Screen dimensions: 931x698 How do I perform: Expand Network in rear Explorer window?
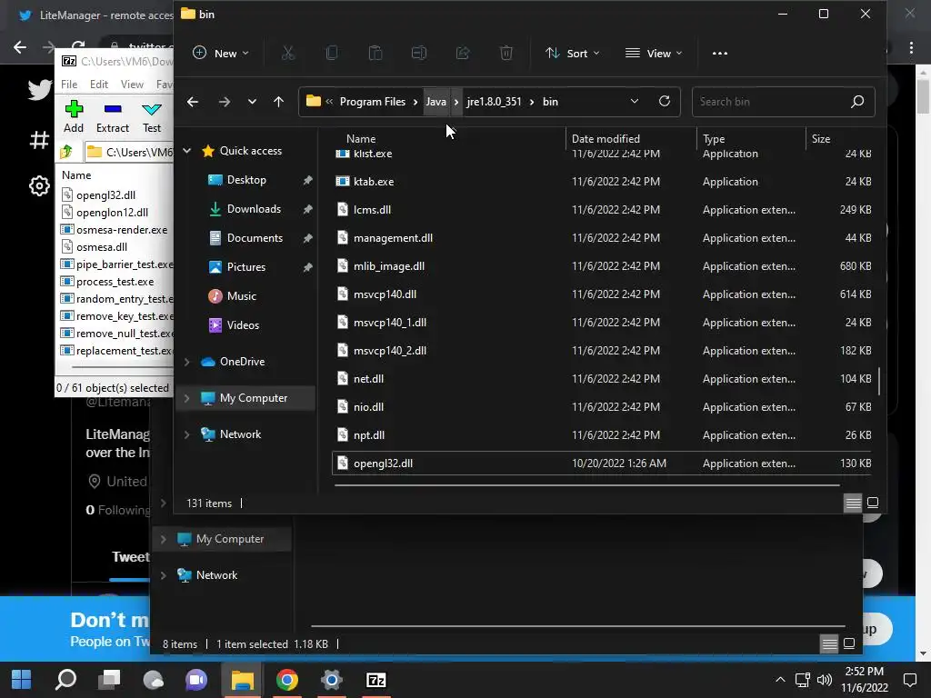pos(164,575)
